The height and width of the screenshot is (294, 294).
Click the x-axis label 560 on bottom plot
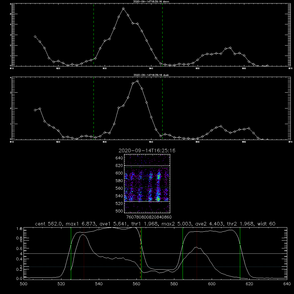pos(136,284)
